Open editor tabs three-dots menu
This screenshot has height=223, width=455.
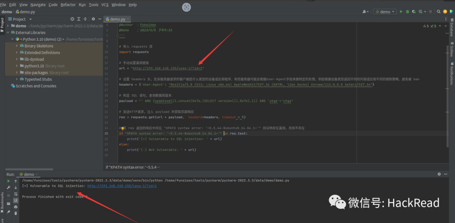446,19
